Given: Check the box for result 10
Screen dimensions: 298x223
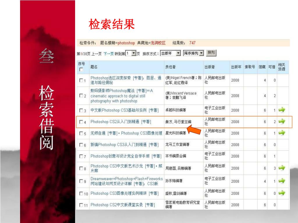Looking at the screenshot, I should point(81,193).
